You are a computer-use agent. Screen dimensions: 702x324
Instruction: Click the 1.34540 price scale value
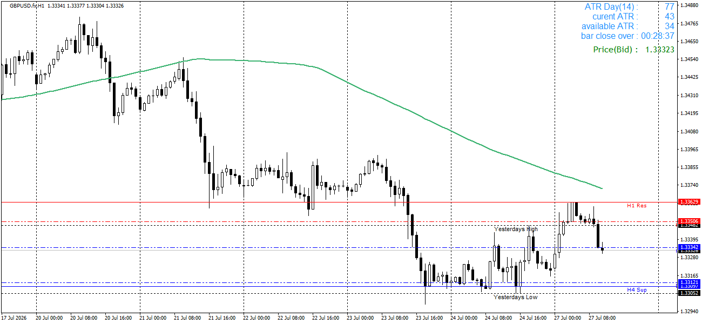tap(690, 59)
